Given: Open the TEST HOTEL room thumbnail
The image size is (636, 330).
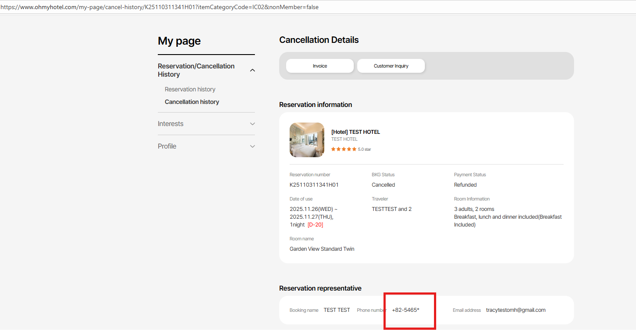Looking at the screenshot, I should coord(307,140).
